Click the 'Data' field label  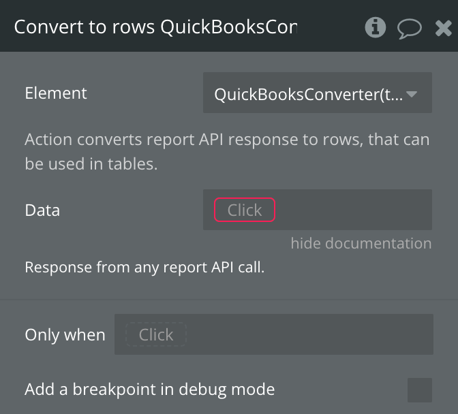42,210
